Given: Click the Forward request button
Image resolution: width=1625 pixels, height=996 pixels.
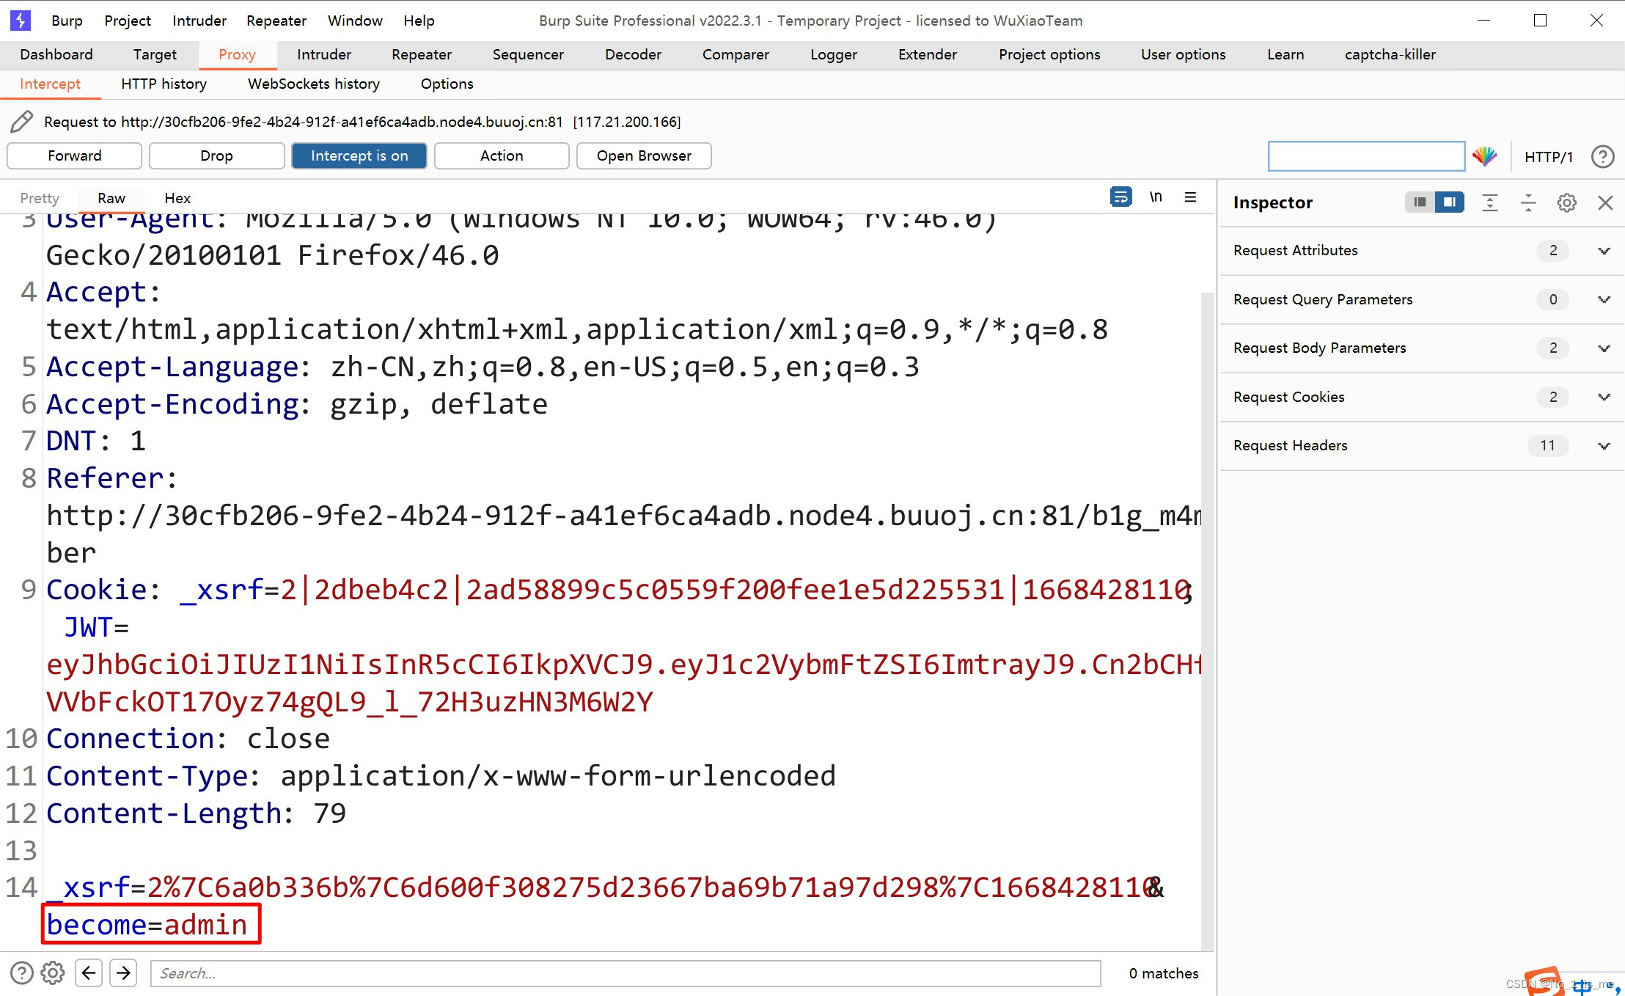Looking at the screenshot, I should point(73,155).
